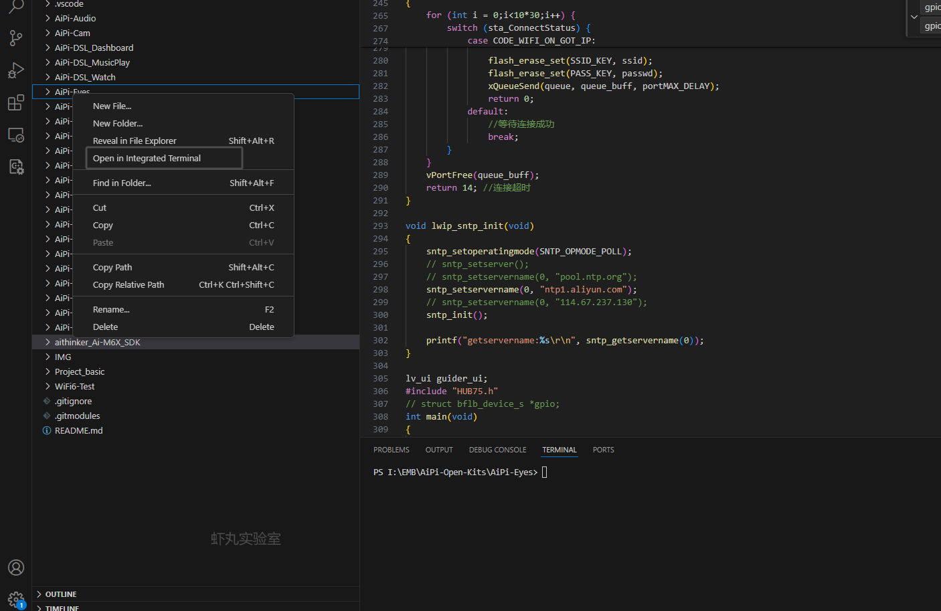The image size is (941, 611).
Task: Expand the AiPi-DSL_MusicPlay folder
Action: (x=48, y=62)
